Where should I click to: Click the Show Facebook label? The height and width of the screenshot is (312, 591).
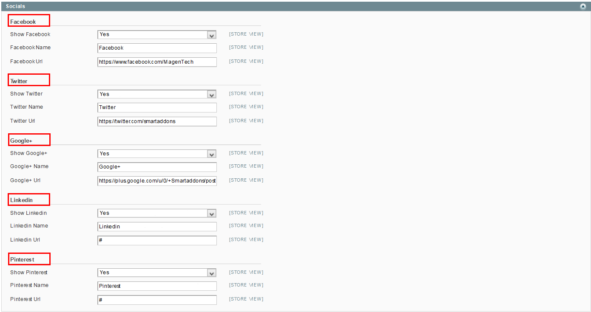[x=30, y=34]
